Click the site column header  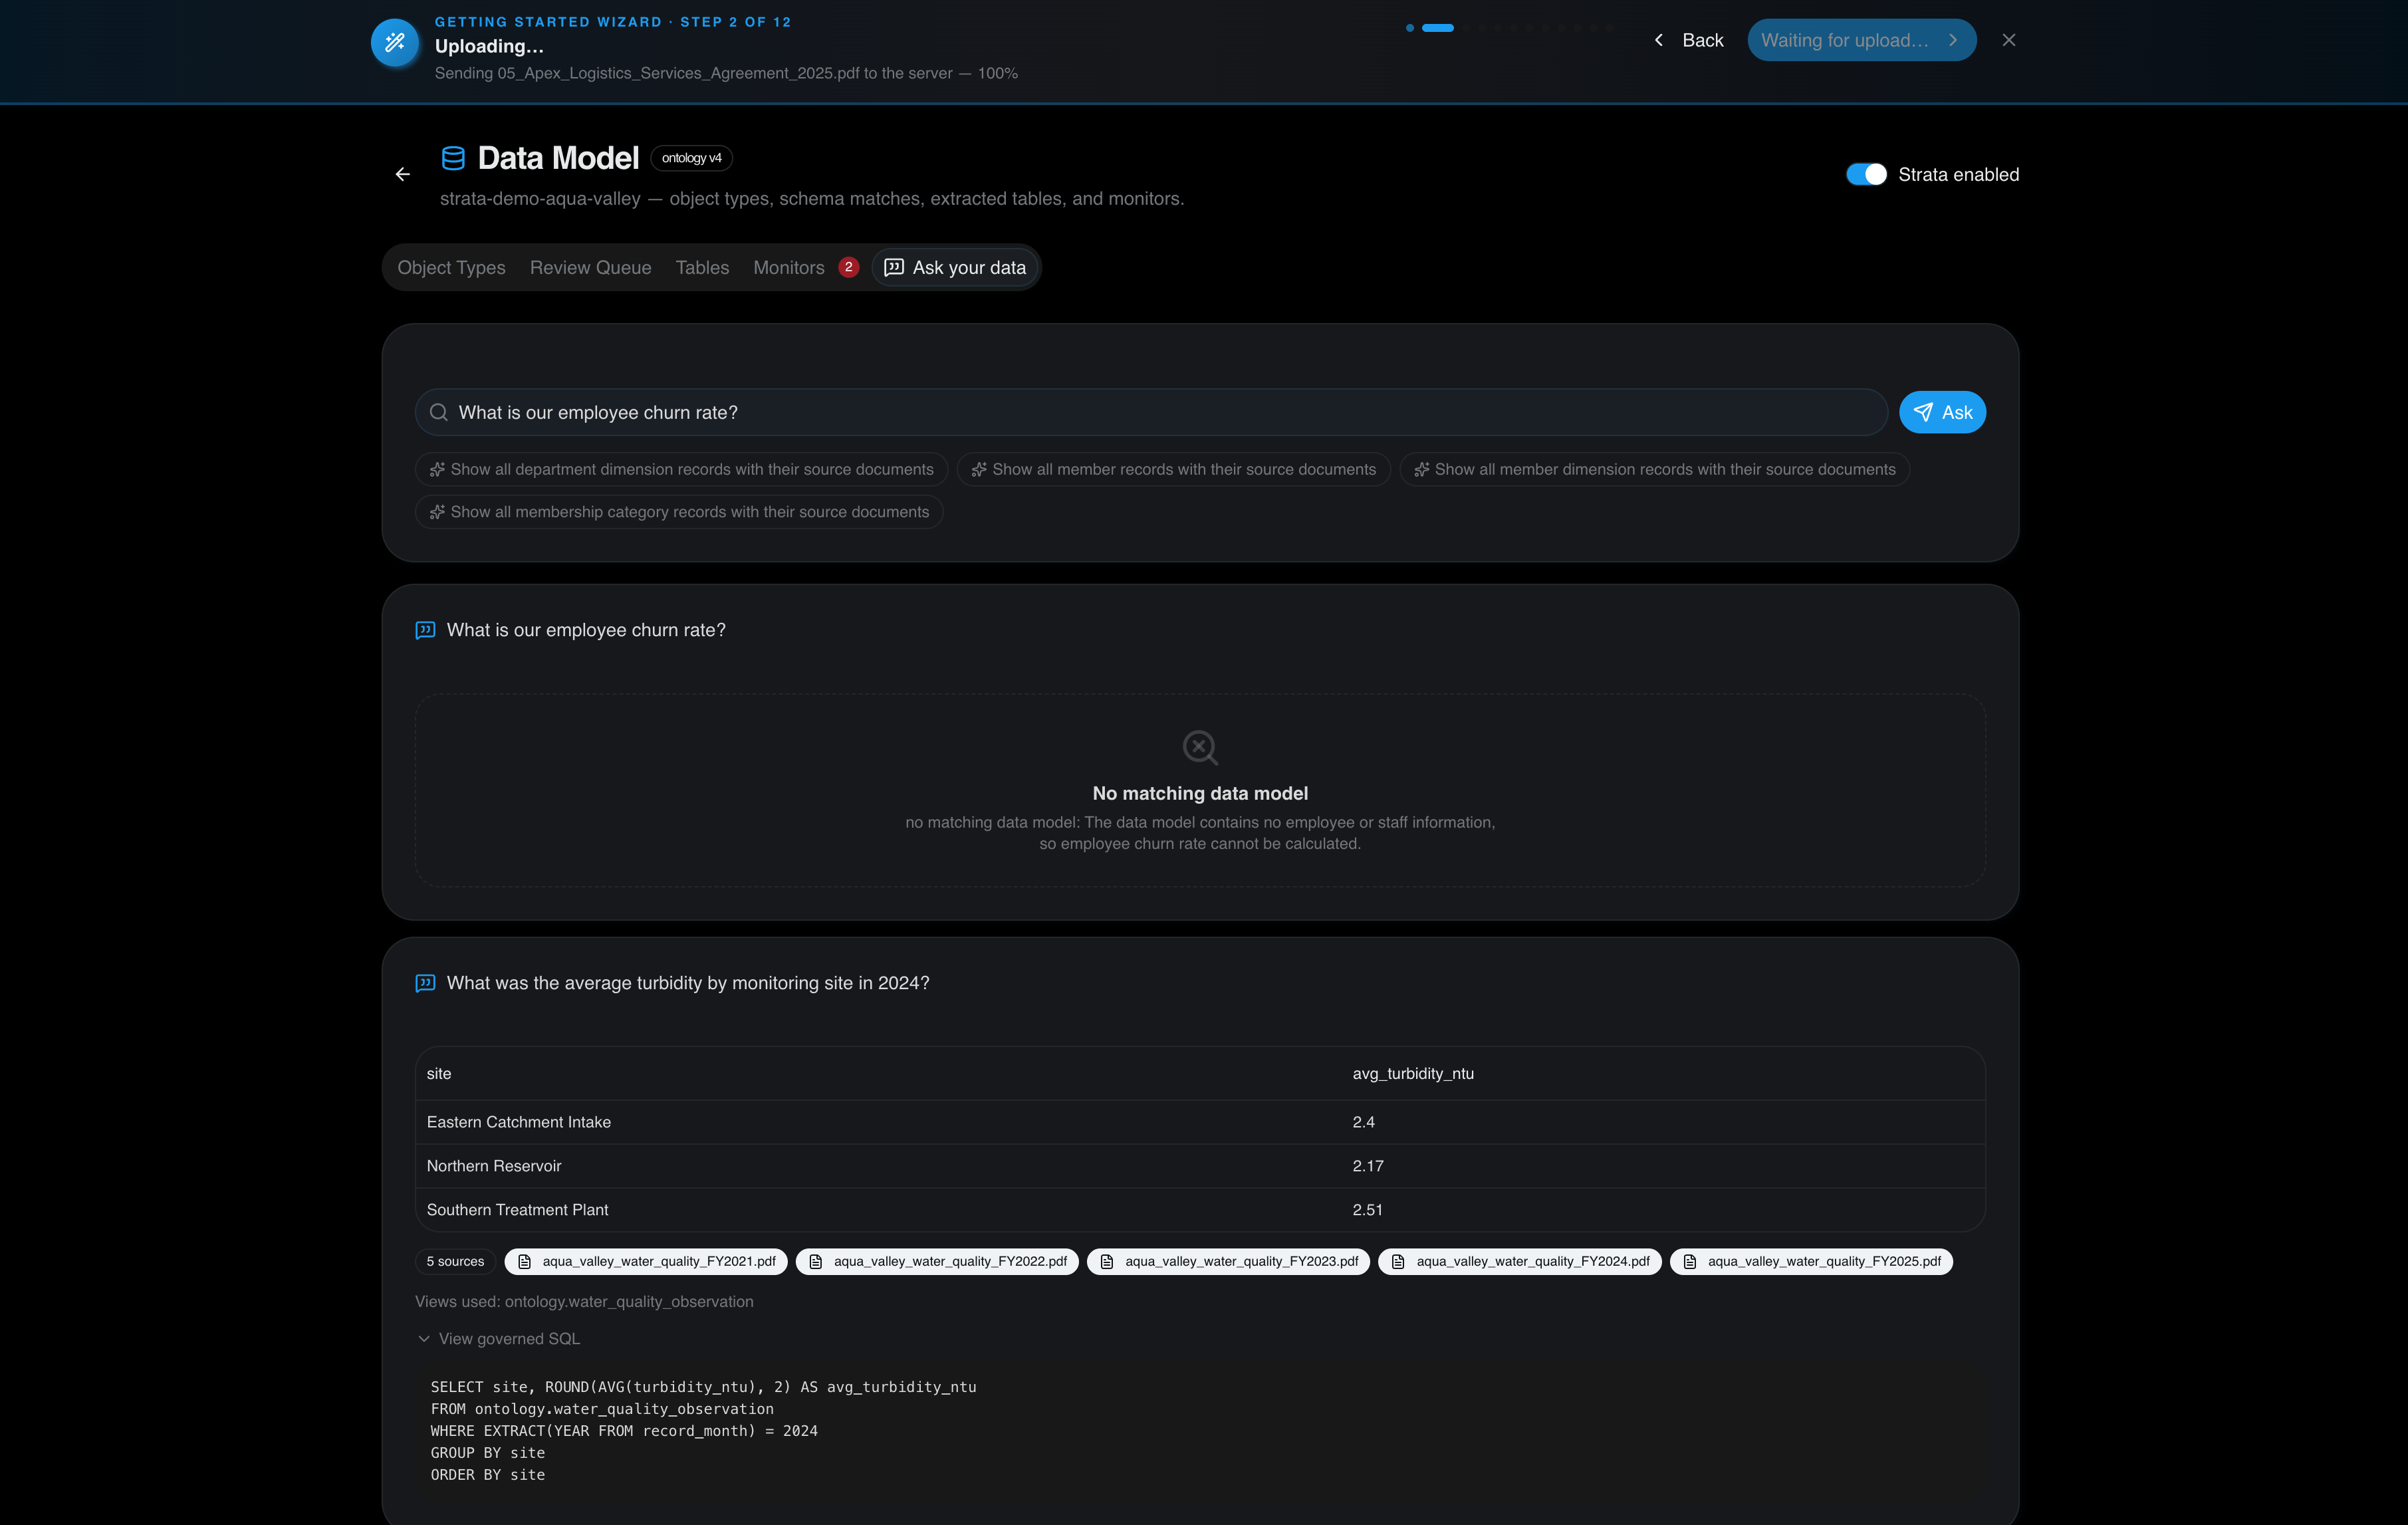pyautogui.click(x=439, y=1073)
